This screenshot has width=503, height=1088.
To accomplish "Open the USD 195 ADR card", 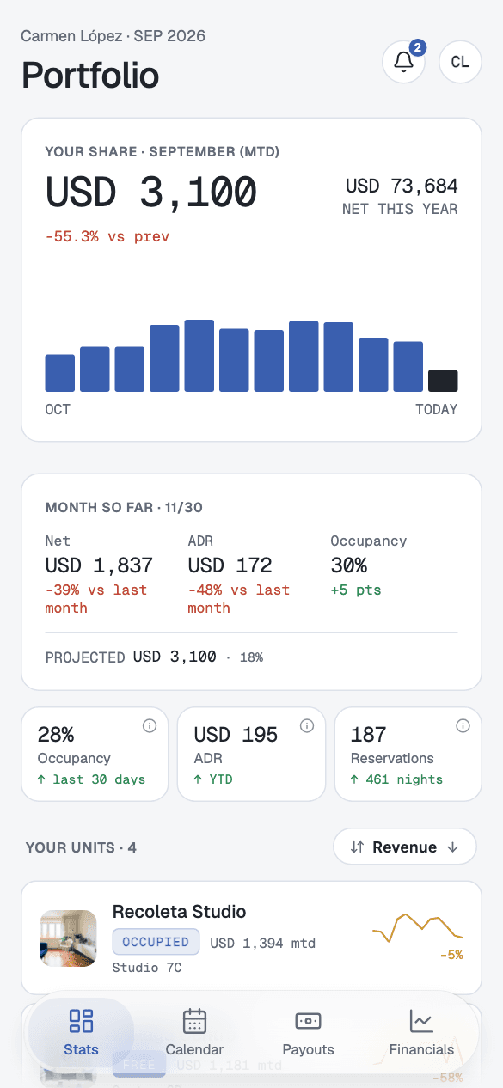I will click(251, 754).
